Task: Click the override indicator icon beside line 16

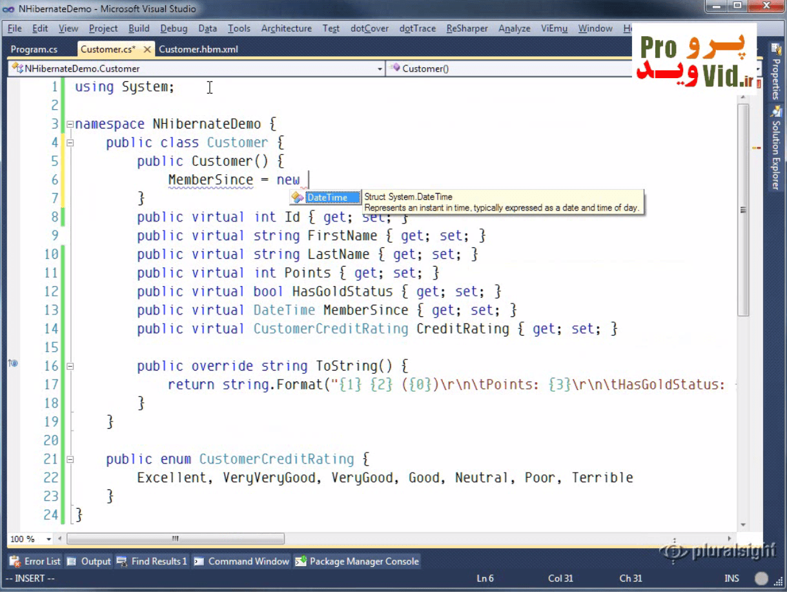Action: pos(13,363)
